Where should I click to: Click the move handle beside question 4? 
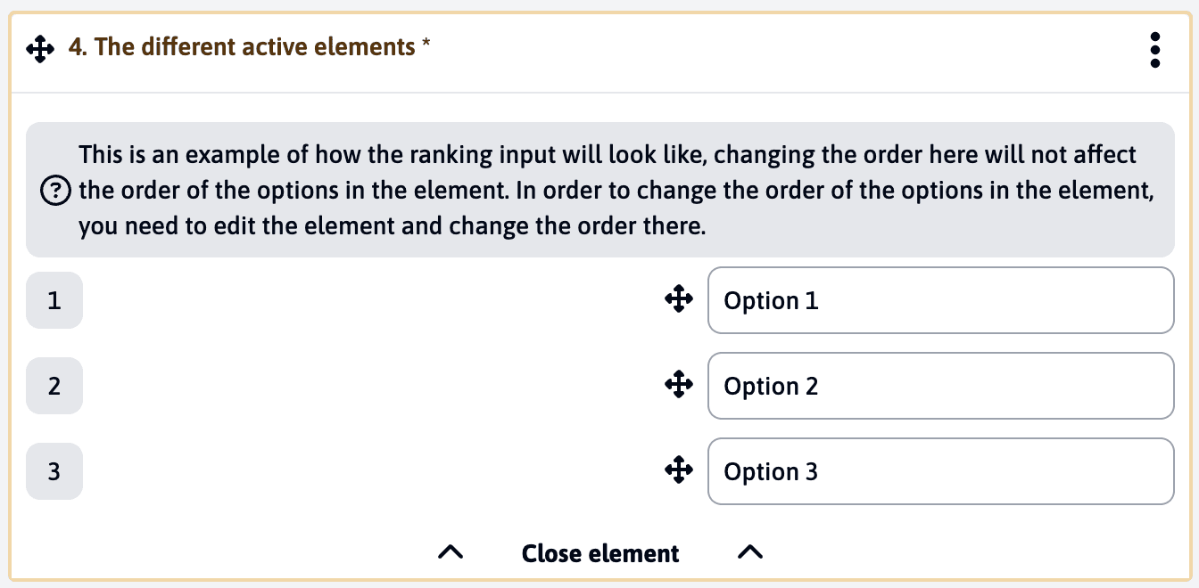[40, 47]
